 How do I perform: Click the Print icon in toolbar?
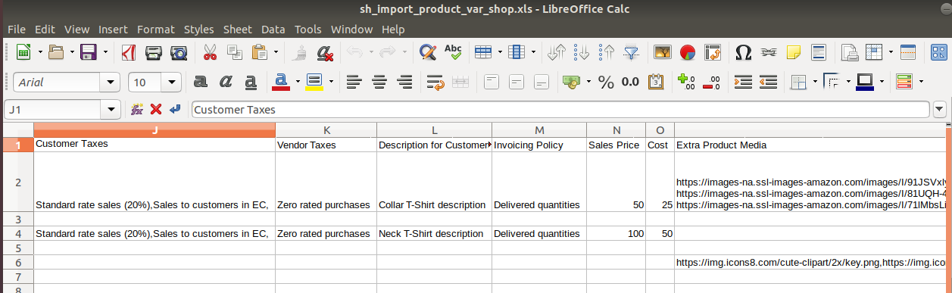tap(154, 53)
